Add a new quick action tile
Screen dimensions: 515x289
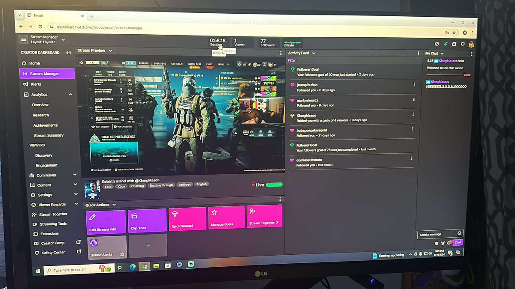click(x=148, y=246)
